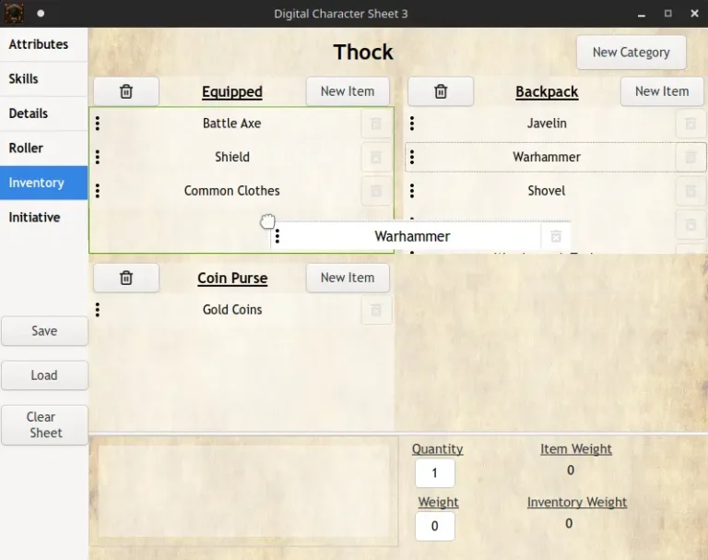
Task: Click the Backpack category title
Action: point(547,91)
